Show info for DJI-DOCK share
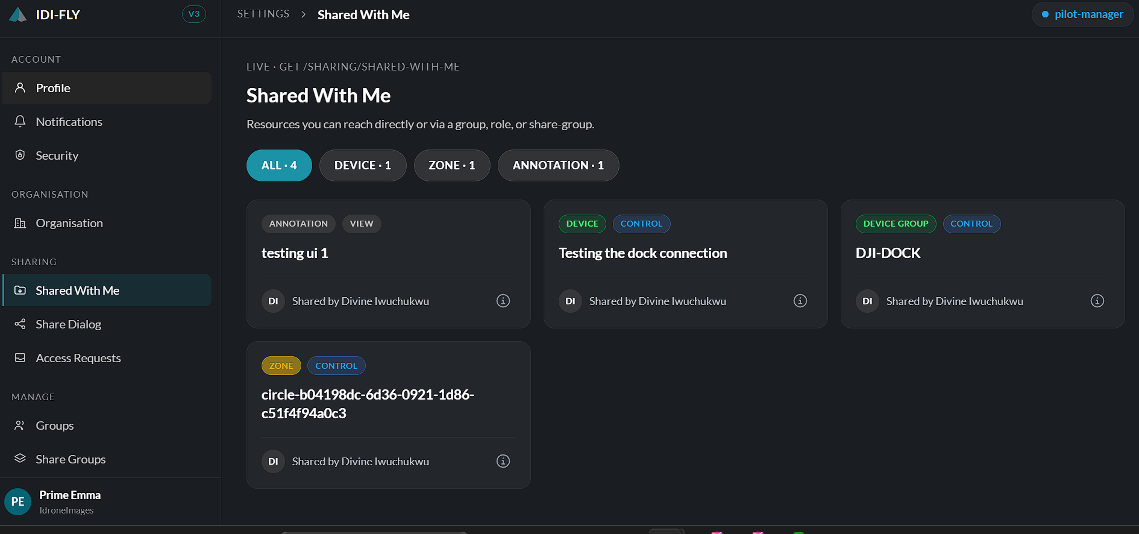Screen dimensions: 1139x534 1097,301
